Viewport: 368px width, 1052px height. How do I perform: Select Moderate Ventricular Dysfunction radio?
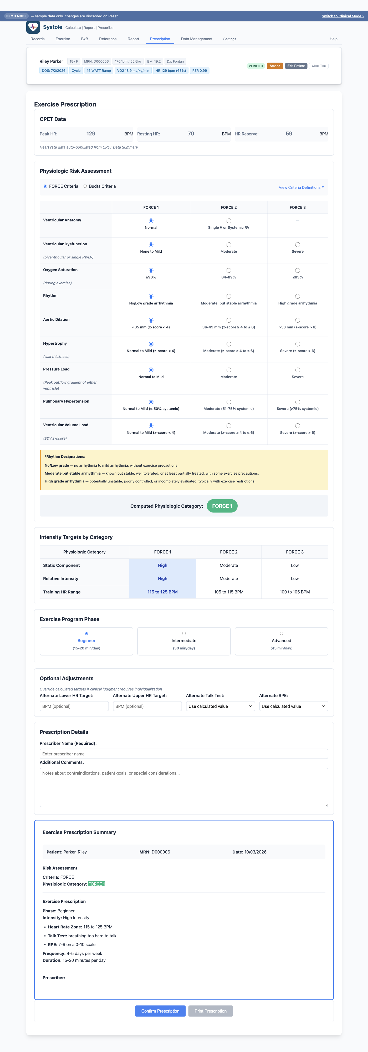point(229,245)
